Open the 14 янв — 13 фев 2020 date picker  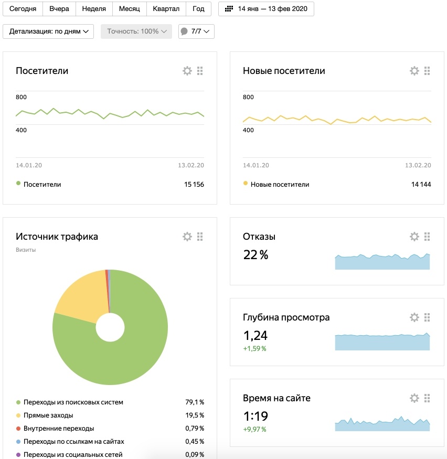267,9
